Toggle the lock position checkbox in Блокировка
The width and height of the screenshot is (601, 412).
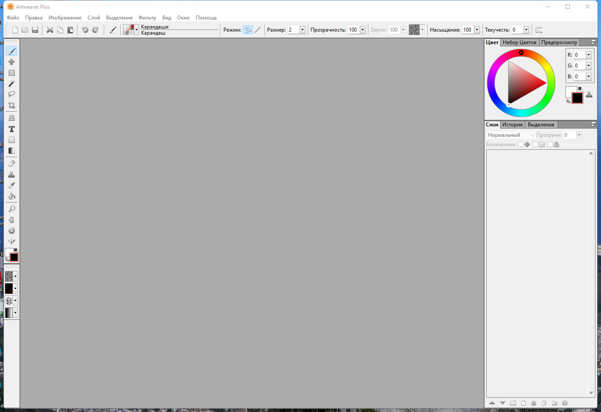[x=521, y=145]
